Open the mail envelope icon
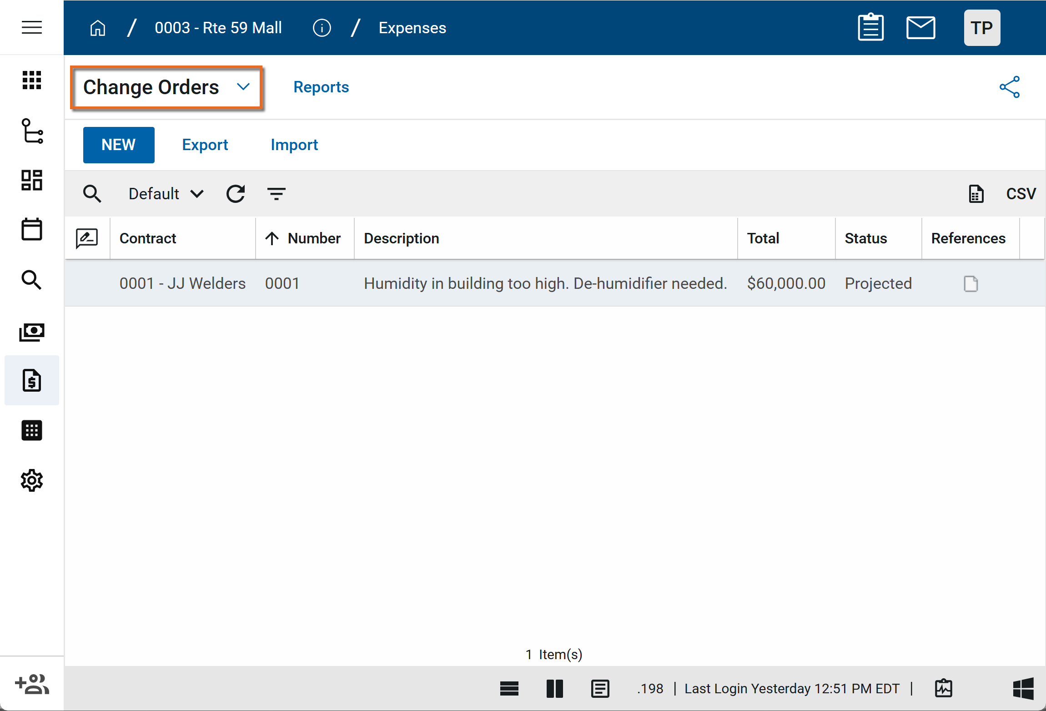This screenshot has width=1046, height=711. (x=920, y=27)
